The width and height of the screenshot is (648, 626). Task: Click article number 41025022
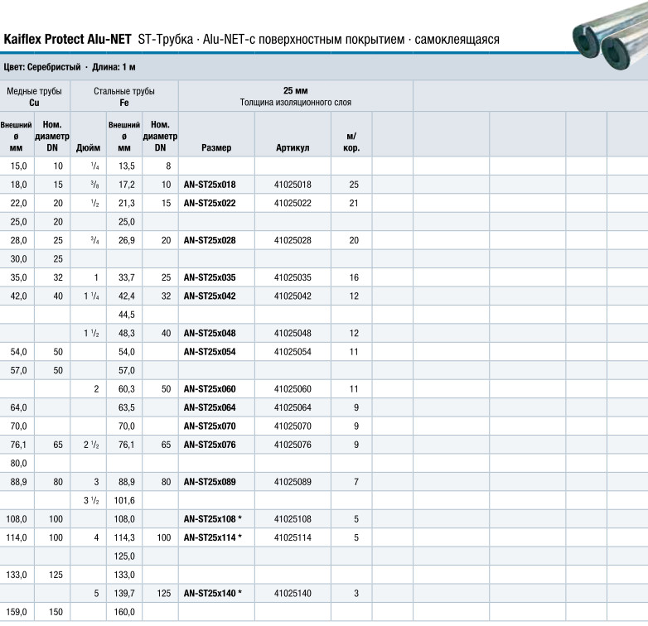point(293,203)
